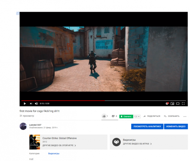Click the green Скачать download button
Image resolution: width=190 pixels, height=161 pixels.
(x=126, y=116)
